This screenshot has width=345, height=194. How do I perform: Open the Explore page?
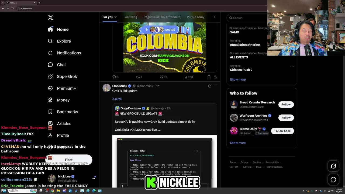click(x=59, y=41)
